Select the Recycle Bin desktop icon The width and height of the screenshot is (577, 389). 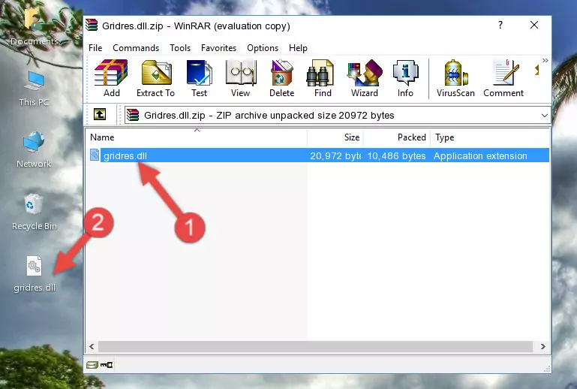coord(35,213)
